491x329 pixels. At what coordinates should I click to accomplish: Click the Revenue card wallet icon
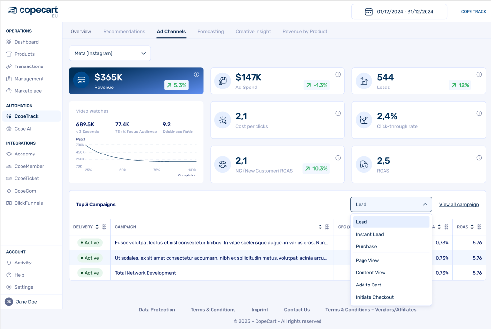pyautogui.click(x=82, y=80)
